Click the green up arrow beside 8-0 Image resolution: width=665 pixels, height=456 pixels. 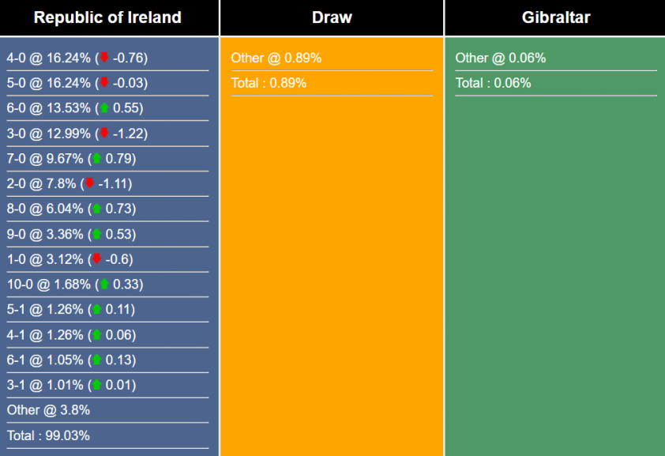pyautogui.click(x=97, y=209)
